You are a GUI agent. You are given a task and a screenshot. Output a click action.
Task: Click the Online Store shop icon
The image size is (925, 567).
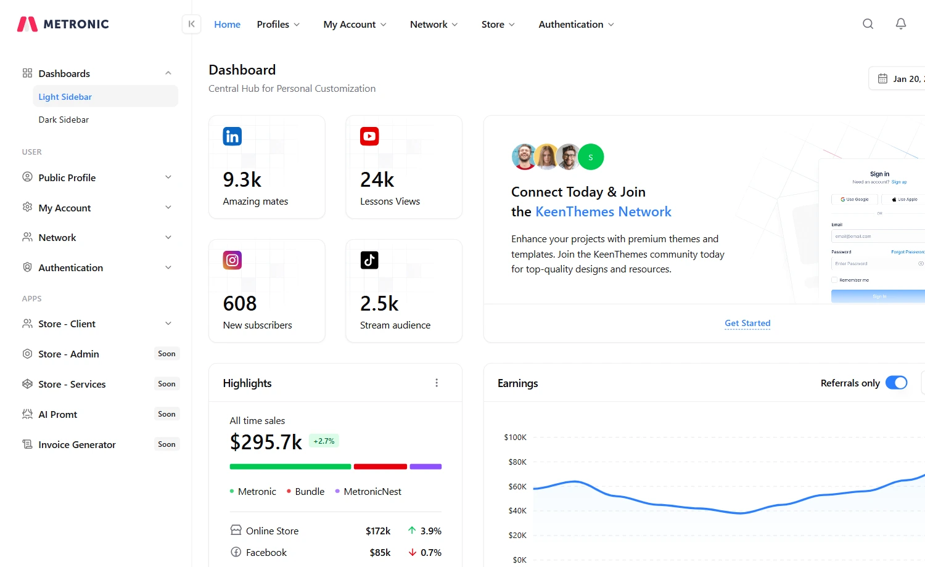coord(236,530)
